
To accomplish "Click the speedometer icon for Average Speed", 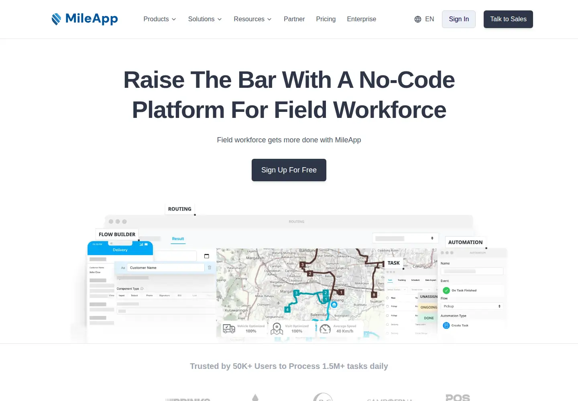I will [x=325, y=329].
